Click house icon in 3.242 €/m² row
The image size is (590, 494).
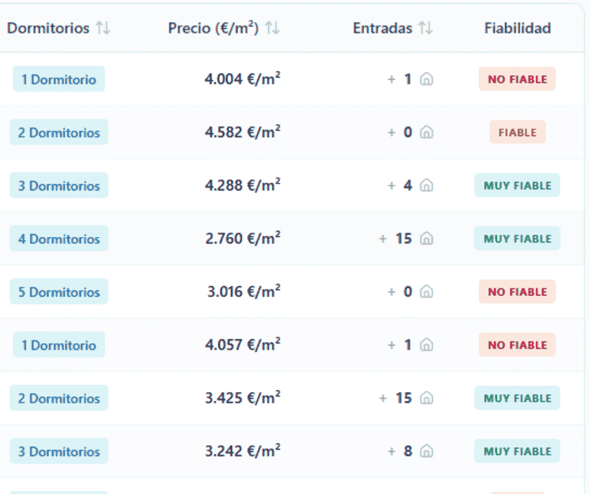(427, 451)
